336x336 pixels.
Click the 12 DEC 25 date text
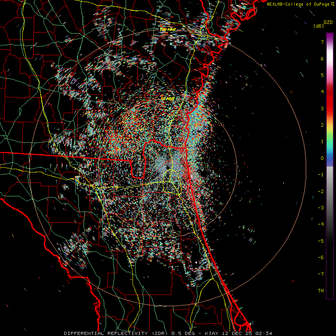tap(236, 333)
